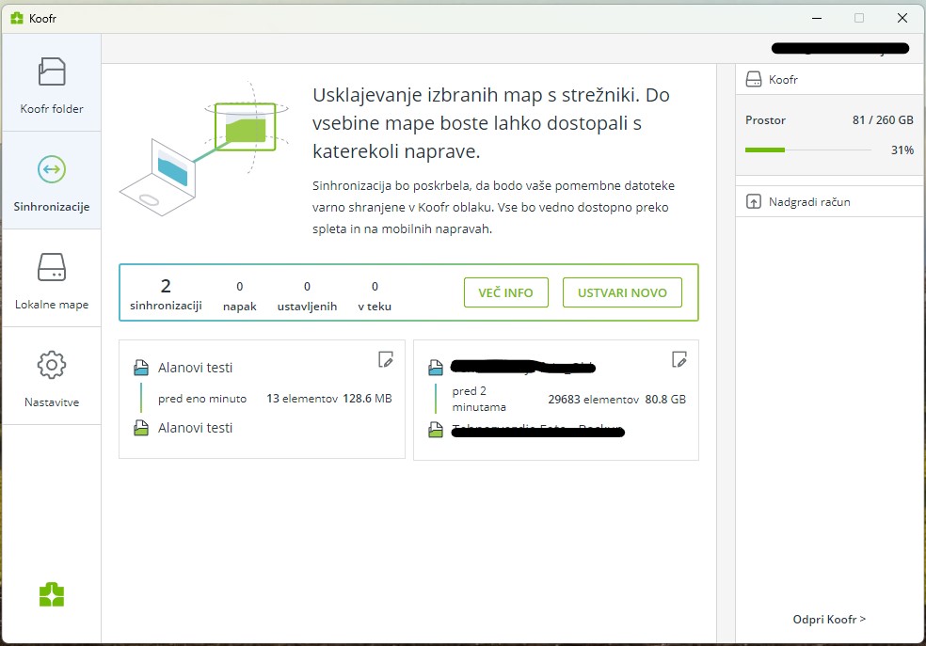Click the 0 ustavljenih counter
This screenshot has height=646, width=926.
307,293
